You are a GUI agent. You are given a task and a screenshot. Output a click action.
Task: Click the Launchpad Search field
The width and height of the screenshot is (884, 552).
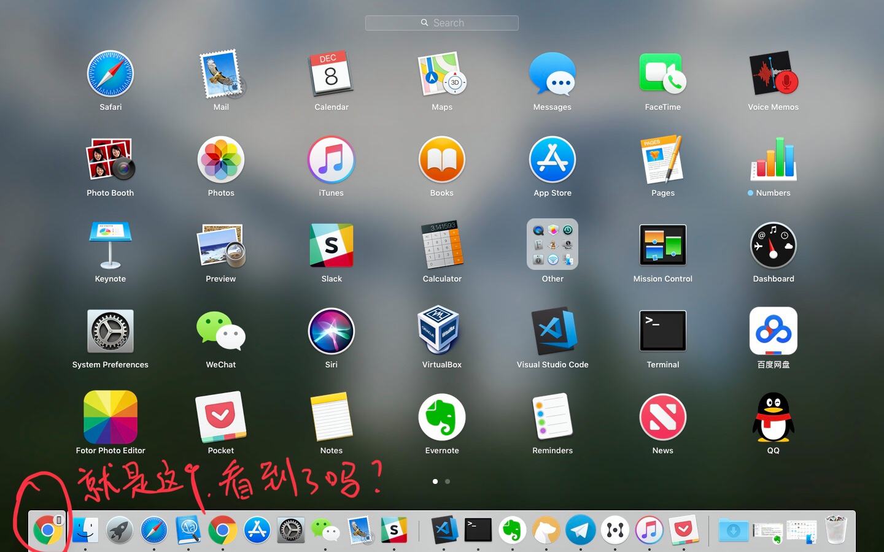point(442,23)
